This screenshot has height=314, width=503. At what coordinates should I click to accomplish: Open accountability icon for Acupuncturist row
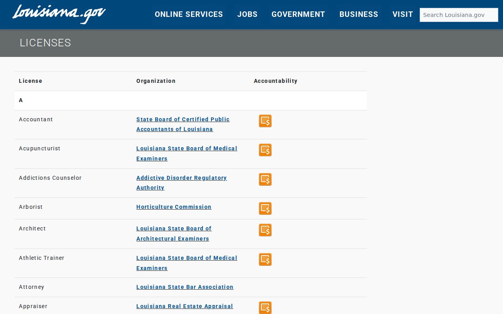pyautogui.click(x=265, y=150)
